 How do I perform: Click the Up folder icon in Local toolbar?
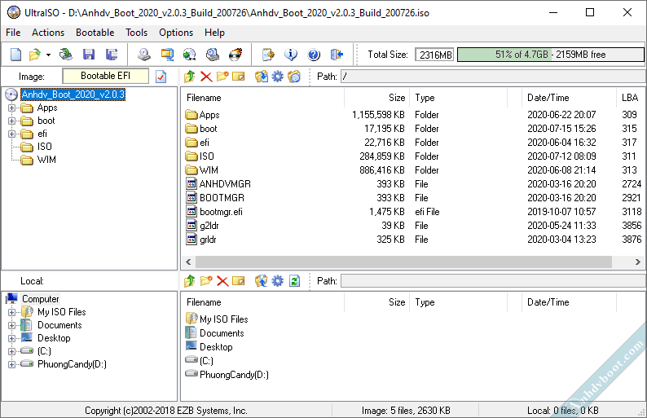(190, 281)
